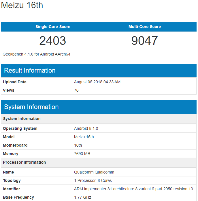Image resolution: width=198 pixels, height=201 pixels.
Task: Select the date August 06 2018 04:33 AM
Action: [97, 82]
